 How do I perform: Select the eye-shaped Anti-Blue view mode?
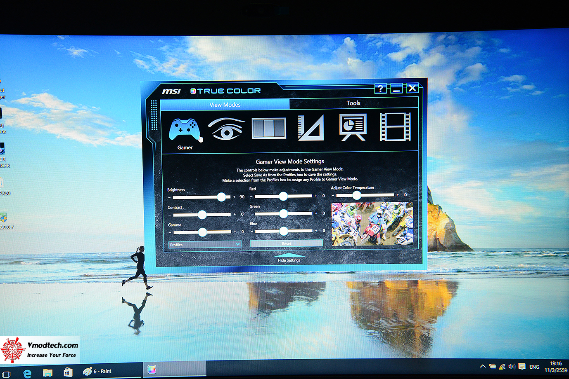coord(226,128)
